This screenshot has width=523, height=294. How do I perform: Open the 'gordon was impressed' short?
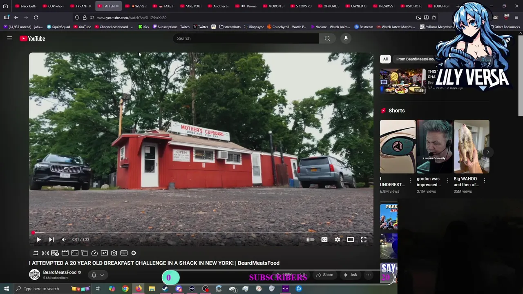434,147
